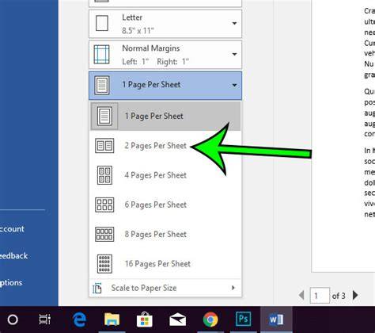The image size is (375, 333).
Task: Pick the 6 Pages Per Sheet icon
Action: tap(104, 205)
